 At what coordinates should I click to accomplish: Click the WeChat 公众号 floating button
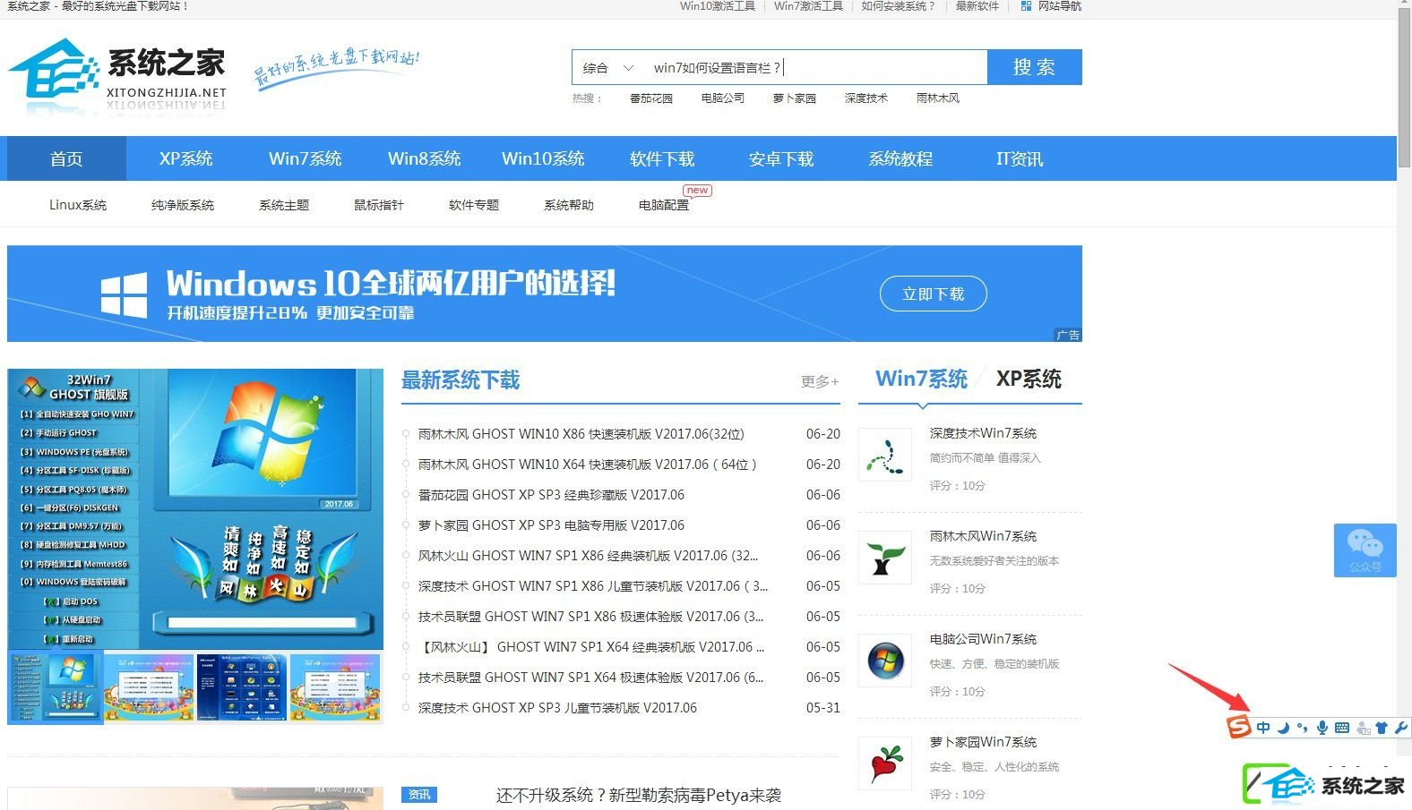1365,550
